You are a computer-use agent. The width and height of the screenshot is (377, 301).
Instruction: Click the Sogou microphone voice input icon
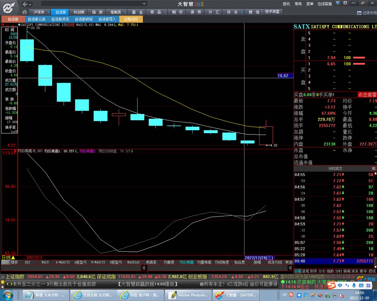click(354, 286)
